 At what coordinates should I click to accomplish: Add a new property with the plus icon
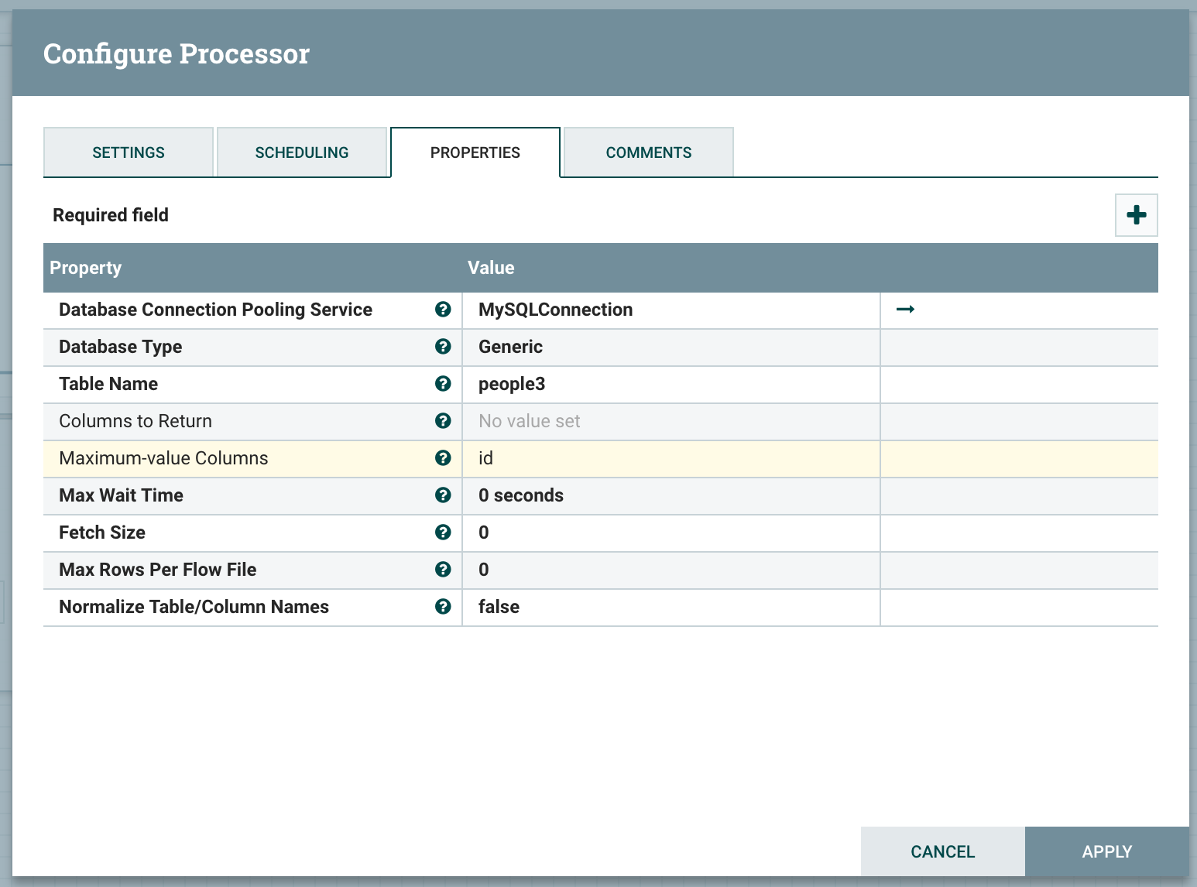tap(1136, 215)
